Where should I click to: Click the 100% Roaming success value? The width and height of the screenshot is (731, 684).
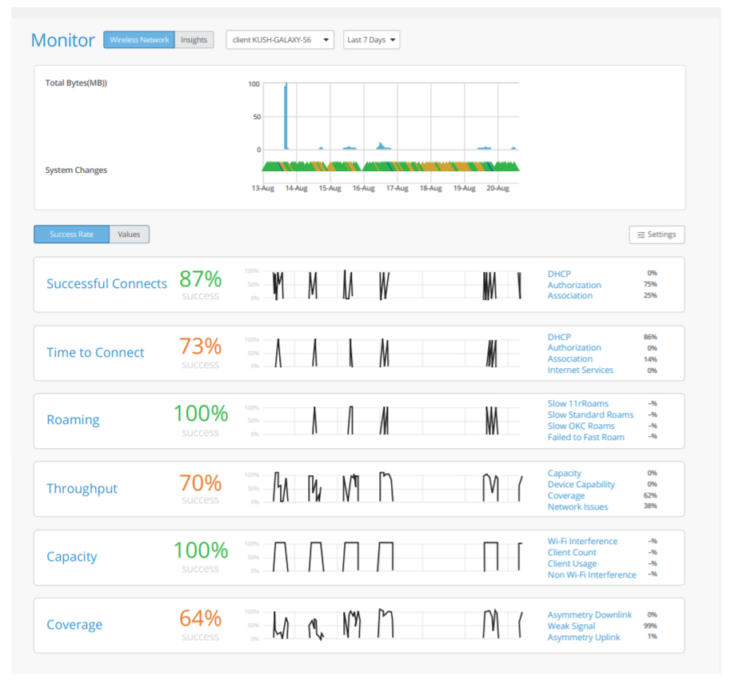point(201,414)
